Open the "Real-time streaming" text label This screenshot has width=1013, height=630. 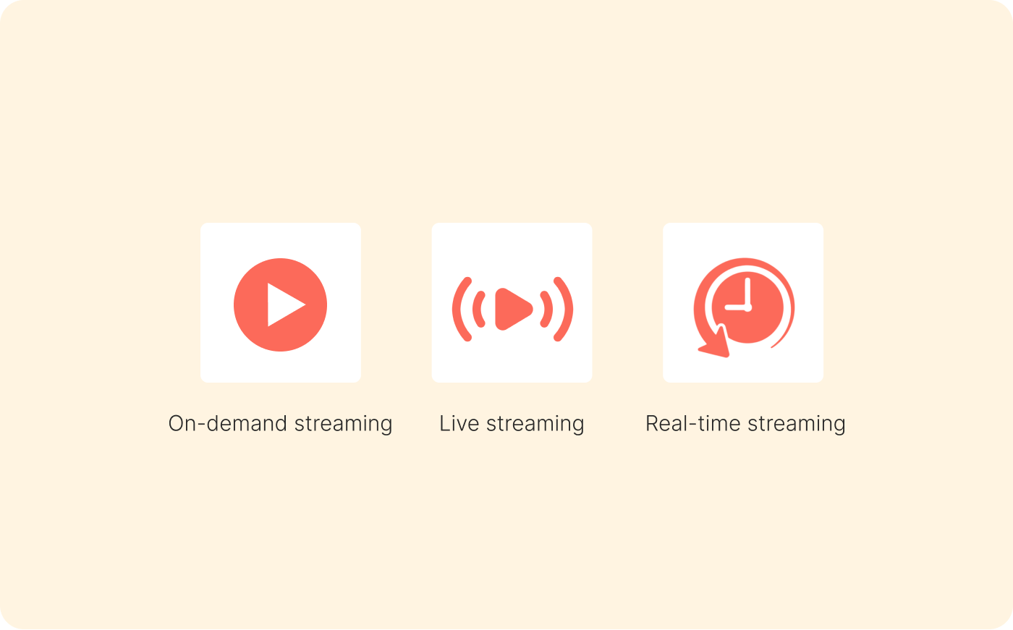745,424
